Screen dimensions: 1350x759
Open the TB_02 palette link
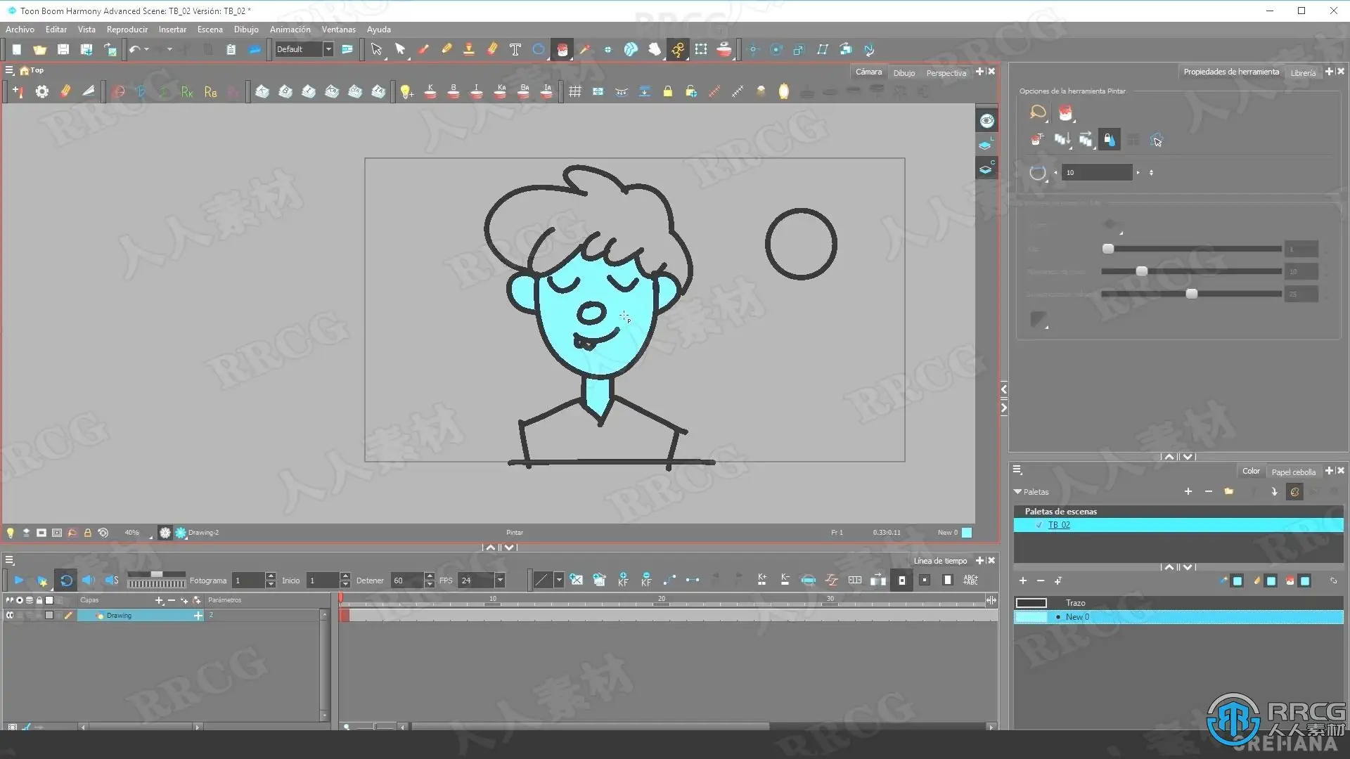[1059, 525]
